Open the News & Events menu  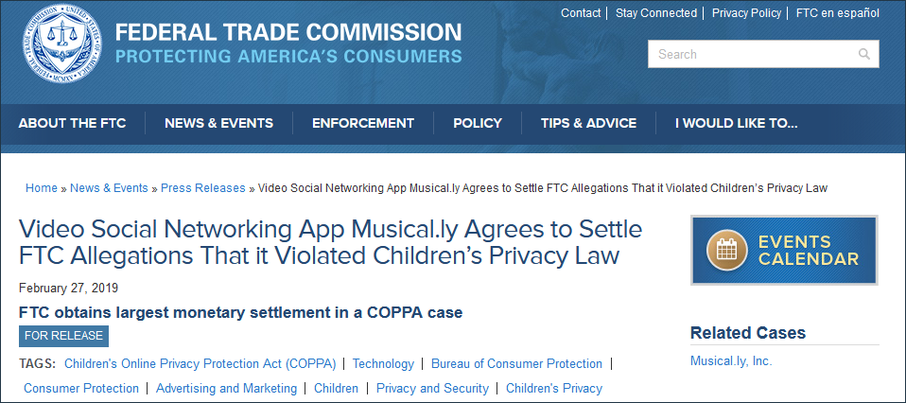pyautogui.click(x=218, y=123)
